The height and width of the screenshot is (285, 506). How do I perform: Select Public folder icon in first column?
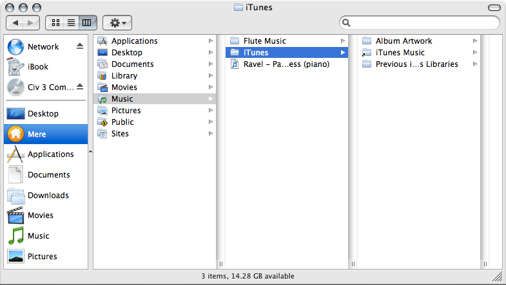click(x=102, y=122)
